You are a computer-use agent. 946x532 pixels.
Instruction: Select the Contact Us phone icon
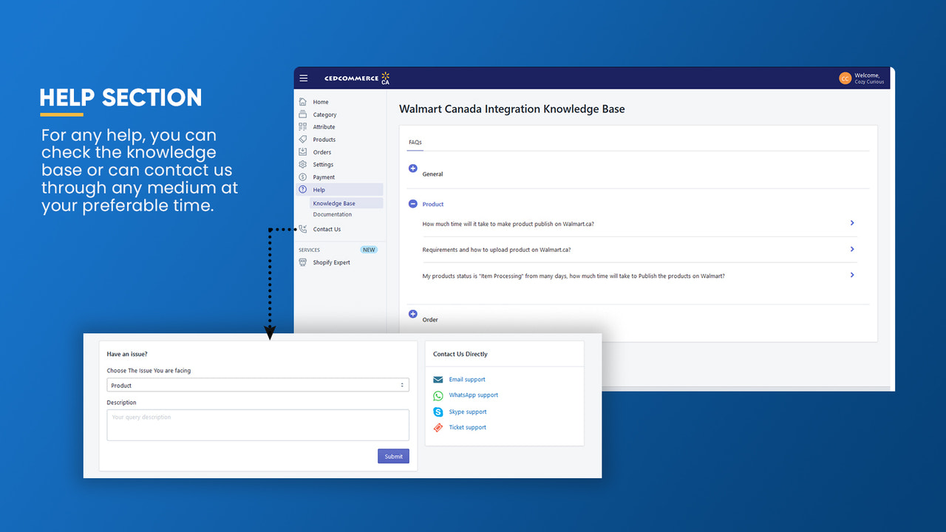(x=304, y=229)
